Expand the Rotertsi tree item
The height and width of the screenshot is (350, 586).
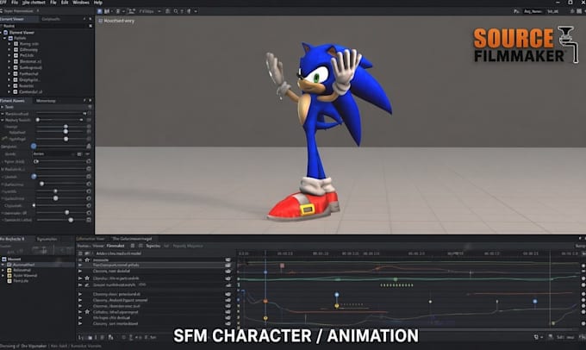tap(9, 85)
